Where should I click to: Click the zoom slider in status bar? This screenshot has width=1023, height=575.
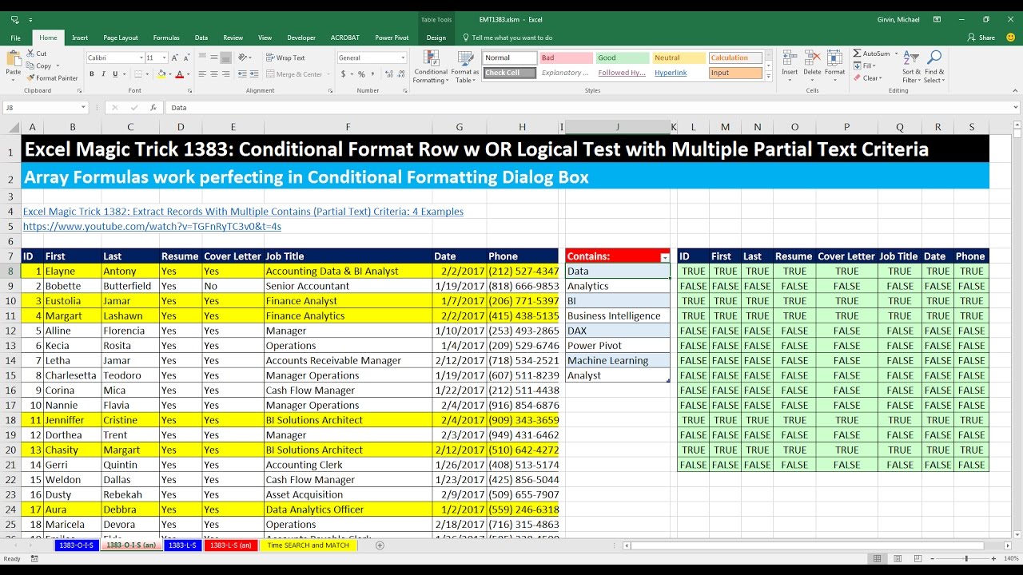click(x=966, y=558)
